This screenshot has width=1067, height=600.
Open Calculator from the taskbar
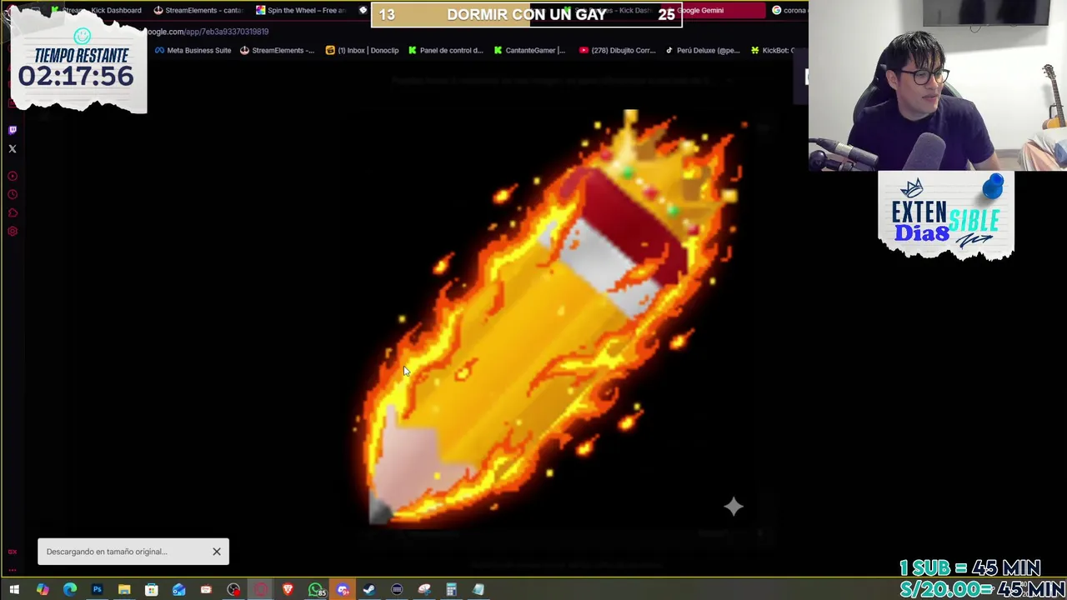[451, 590]
